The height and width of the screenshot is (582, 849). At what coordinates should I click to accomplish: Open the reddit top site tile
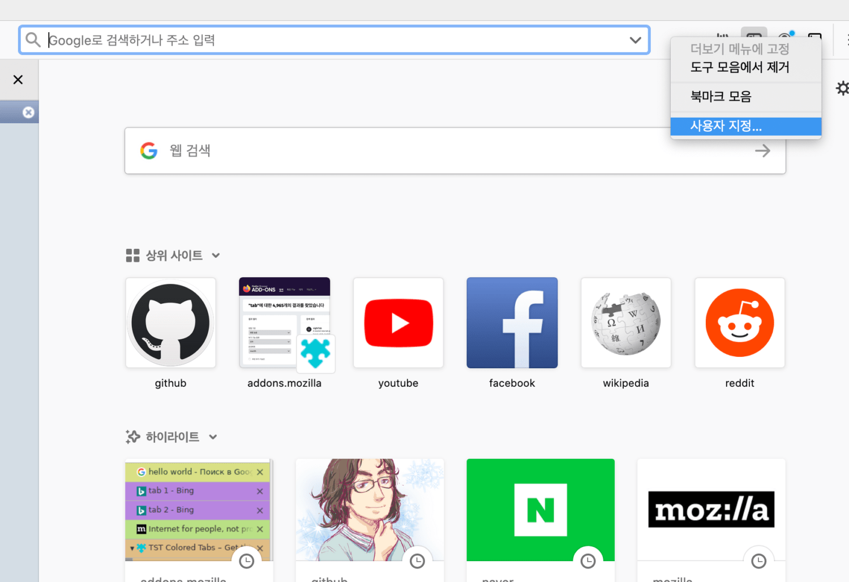[x=740, y=322]
